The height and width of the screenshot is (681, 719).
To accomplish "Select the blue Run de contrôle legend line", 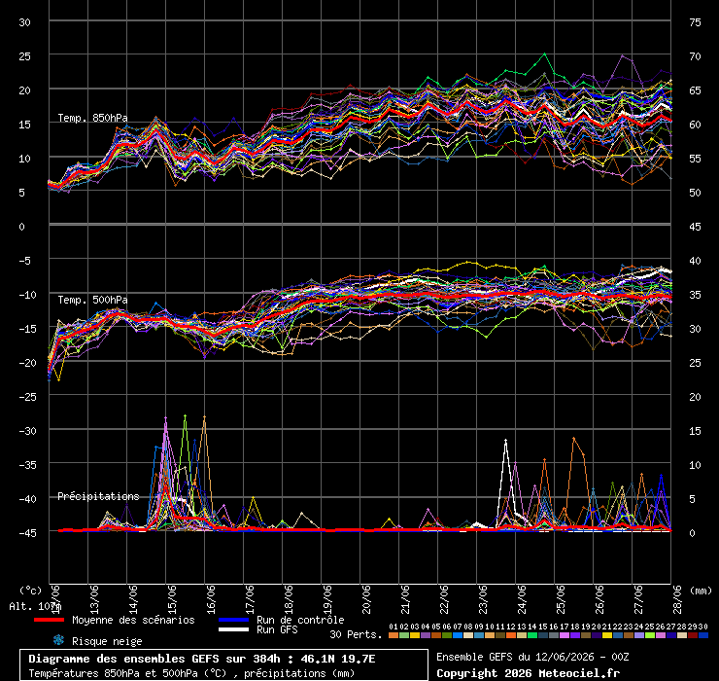I will pyautogui.click(x=234, y=620).
